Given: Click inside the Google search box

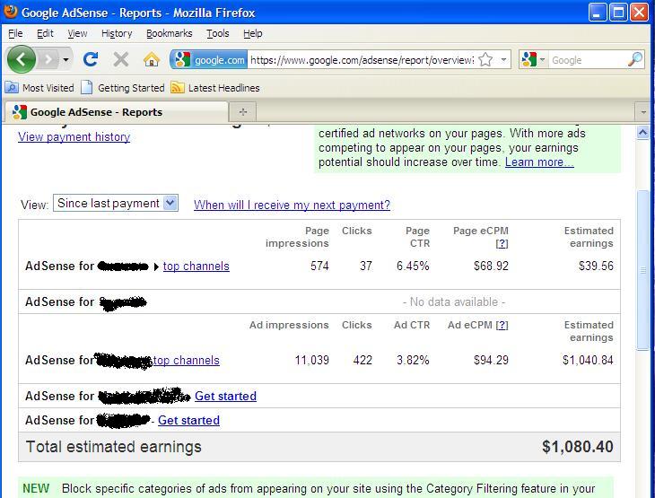Looking at the screenshot, I should (586, 60).
